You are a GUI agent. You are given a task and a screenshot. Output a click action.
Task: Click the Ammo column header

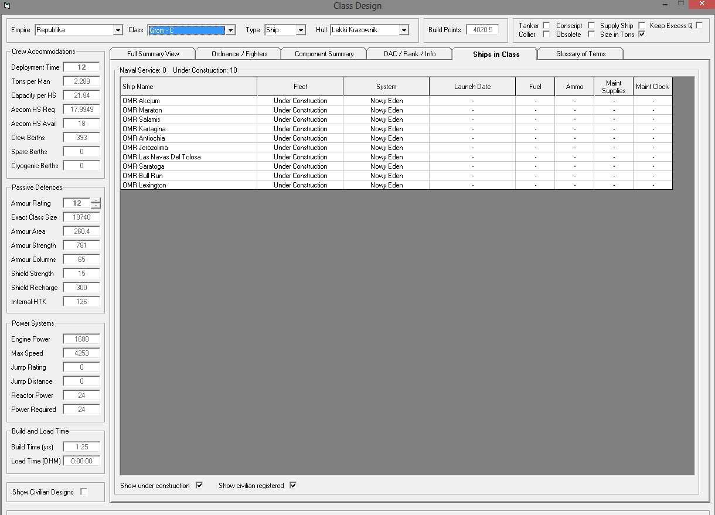coord(574,87)
